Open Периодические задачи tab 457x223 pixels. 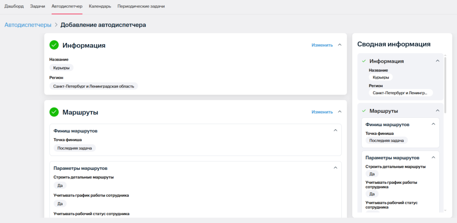click(x=141, y=7)
